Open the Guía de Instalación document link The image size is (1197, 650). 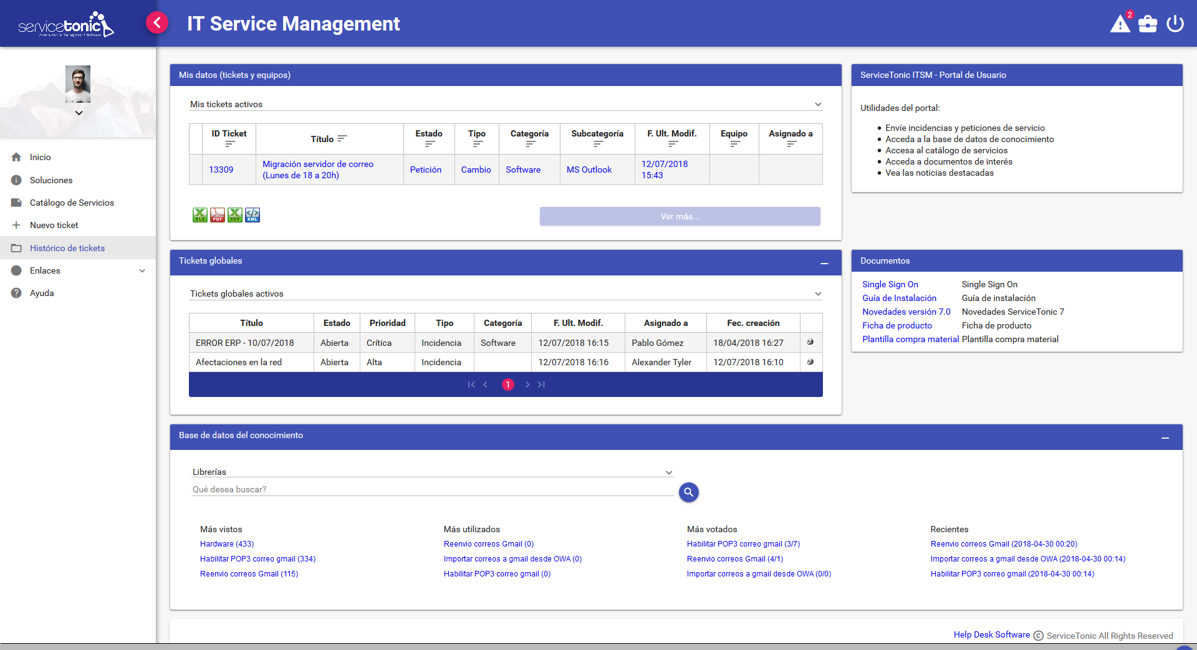(x=899, y=298)
